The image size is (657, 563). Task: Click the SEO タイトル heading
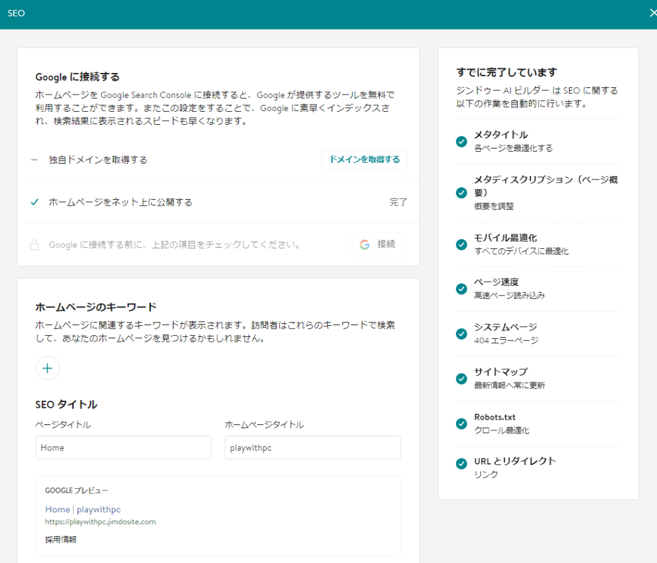tap(66, 405)
